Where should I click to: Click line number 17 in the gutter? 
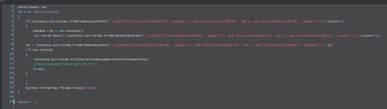coord(11,87)
